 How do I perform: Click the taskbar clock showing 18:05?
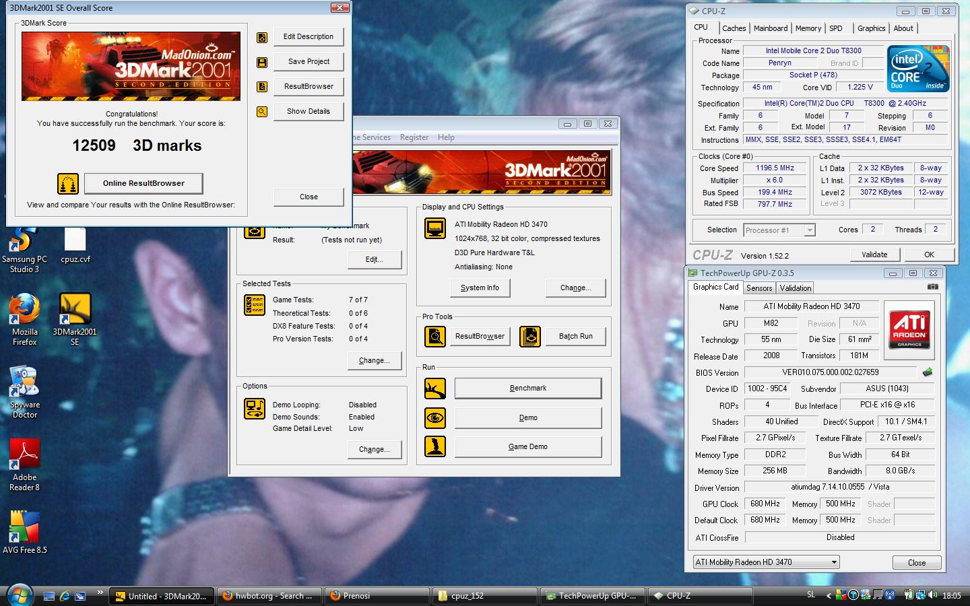tap(951, 596)
